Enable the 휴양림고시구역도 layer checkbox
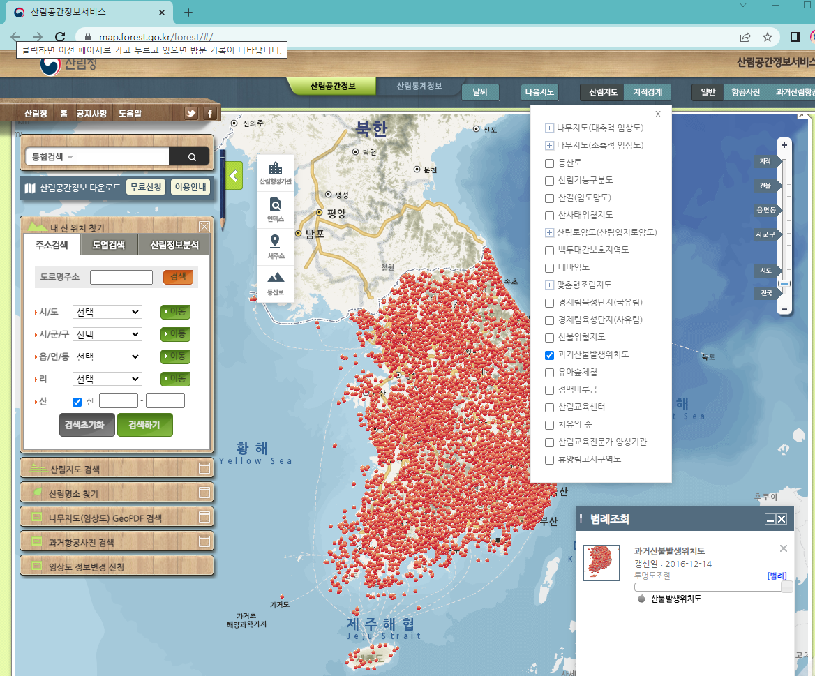This screenshot has width=815, height=676. (549, 460)
